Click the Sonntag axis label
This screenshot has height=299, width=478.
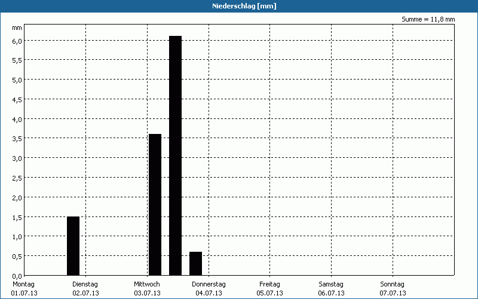pos(393,284)
